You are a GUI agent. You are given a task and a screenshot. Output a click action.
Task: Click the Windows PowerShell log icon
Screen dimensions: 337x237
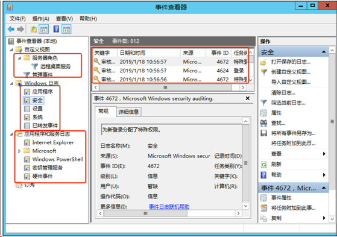coord(27,160)
